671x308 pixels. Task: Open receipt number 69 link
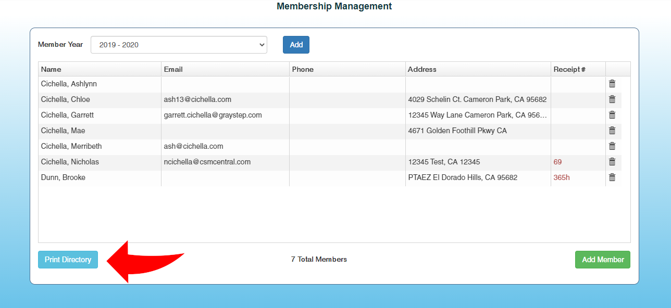point(557,162)
